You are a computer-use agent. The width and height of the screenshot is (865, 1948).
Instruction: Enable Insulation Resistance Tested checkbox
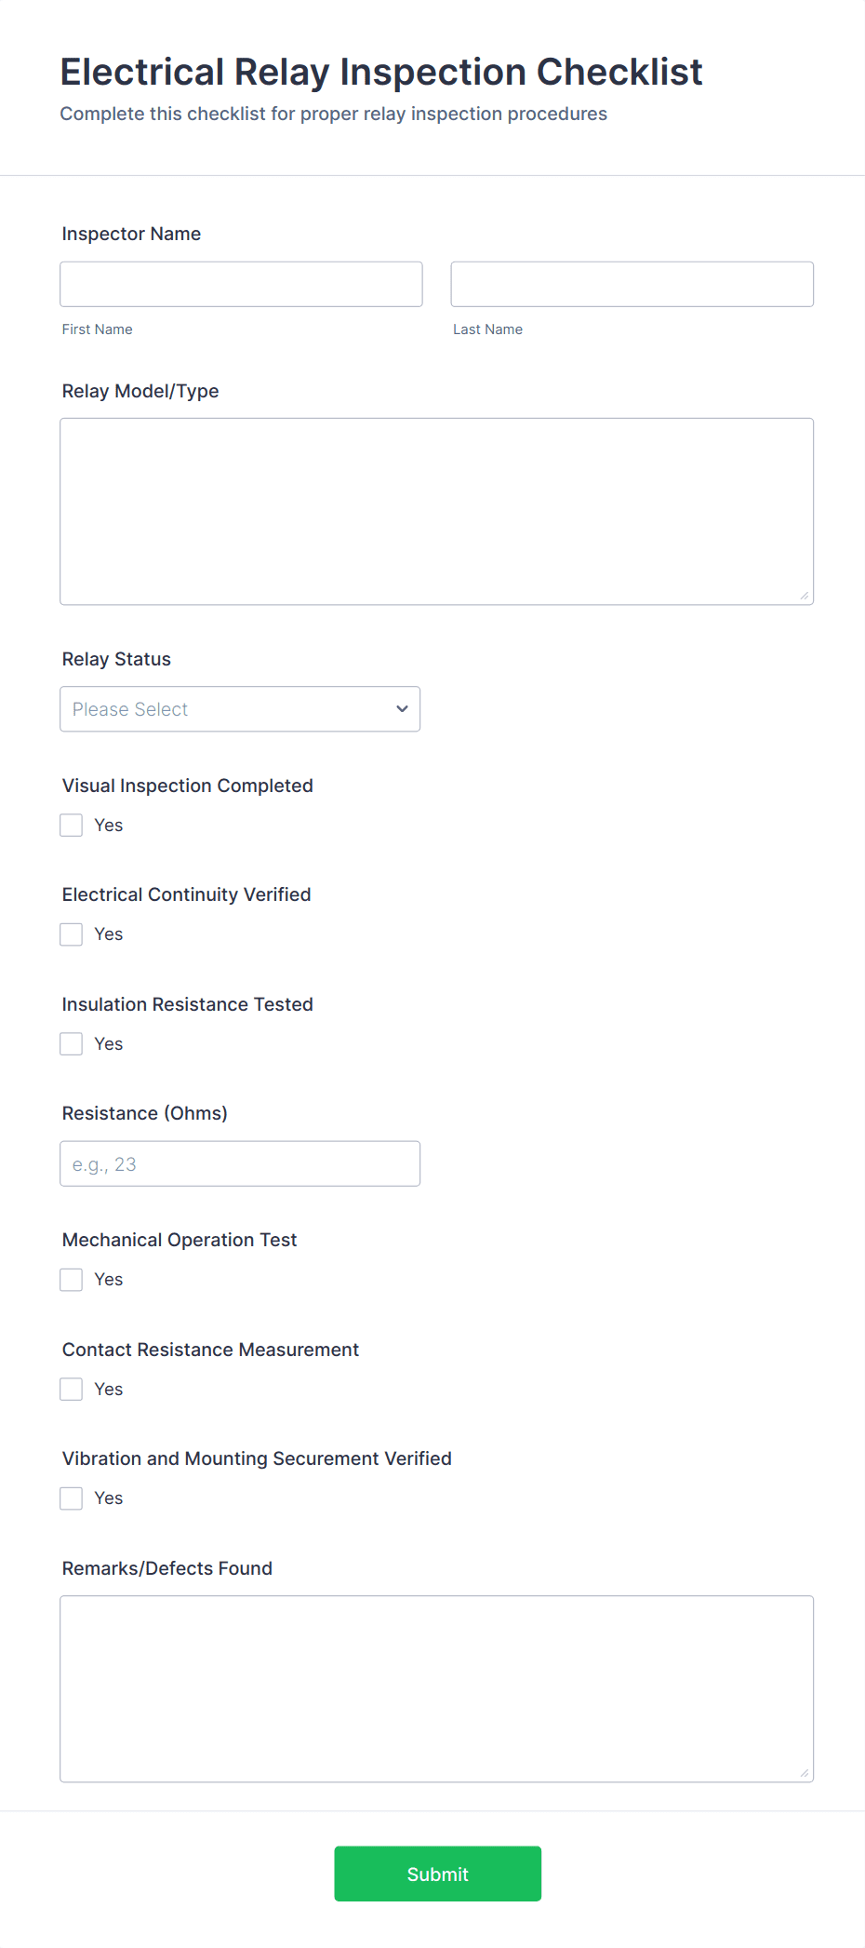[72, 1044]
